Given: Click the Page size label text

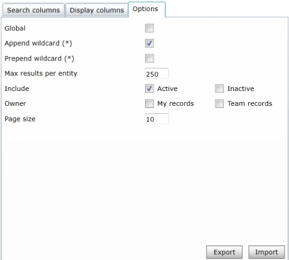Looking at the screenshot, I should click(x=20, y=119).
